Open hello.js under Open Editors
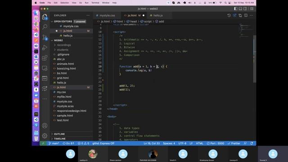The height and width of the screenshot is (162, 288). coord(68,36)
